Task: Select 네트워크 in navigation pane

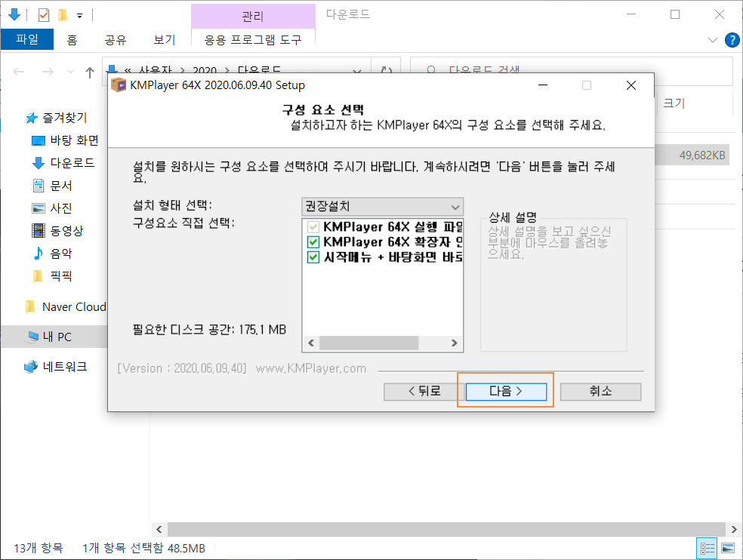Action: (65, 367)
